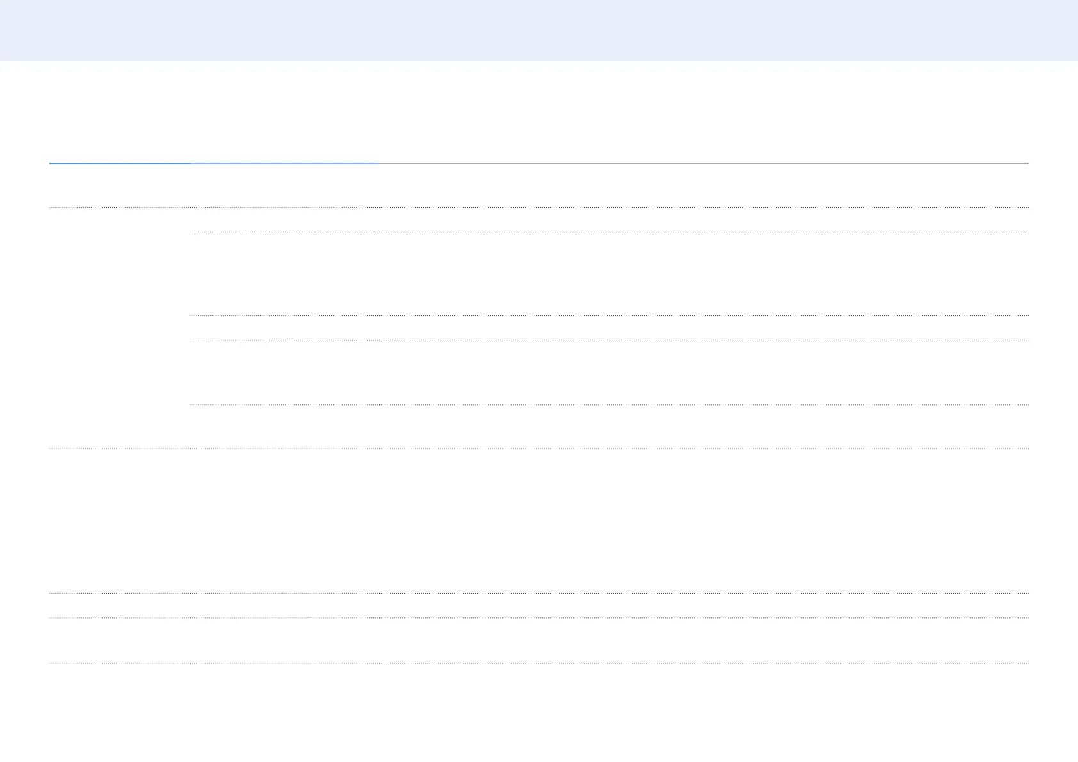The width and height of the screenshot is (1078, 762).
Task: Select tallest sub-row in first table group
Action: (x=609, y=273)
